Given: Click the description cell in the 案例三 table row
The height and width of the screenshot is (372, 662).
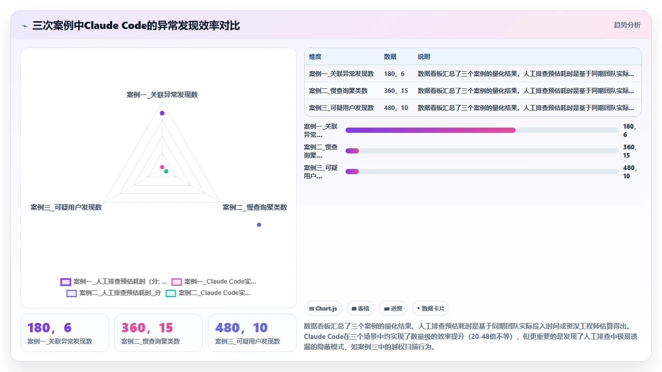Looking at the screenshot, I should point(526,108).
